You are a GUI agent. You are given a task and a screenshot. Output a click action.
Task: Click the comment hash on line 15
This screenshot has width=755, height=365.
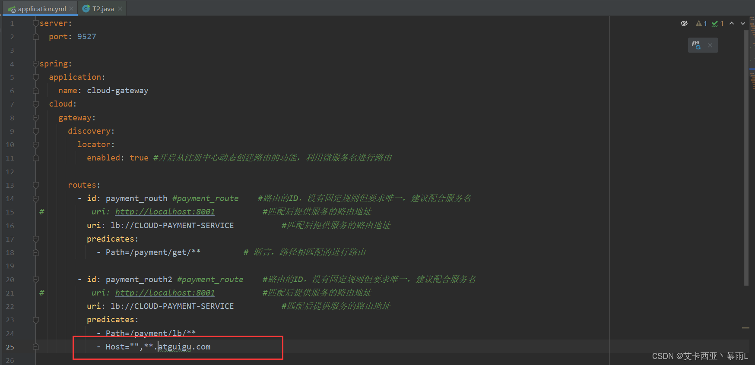click(x=41, y=211)
